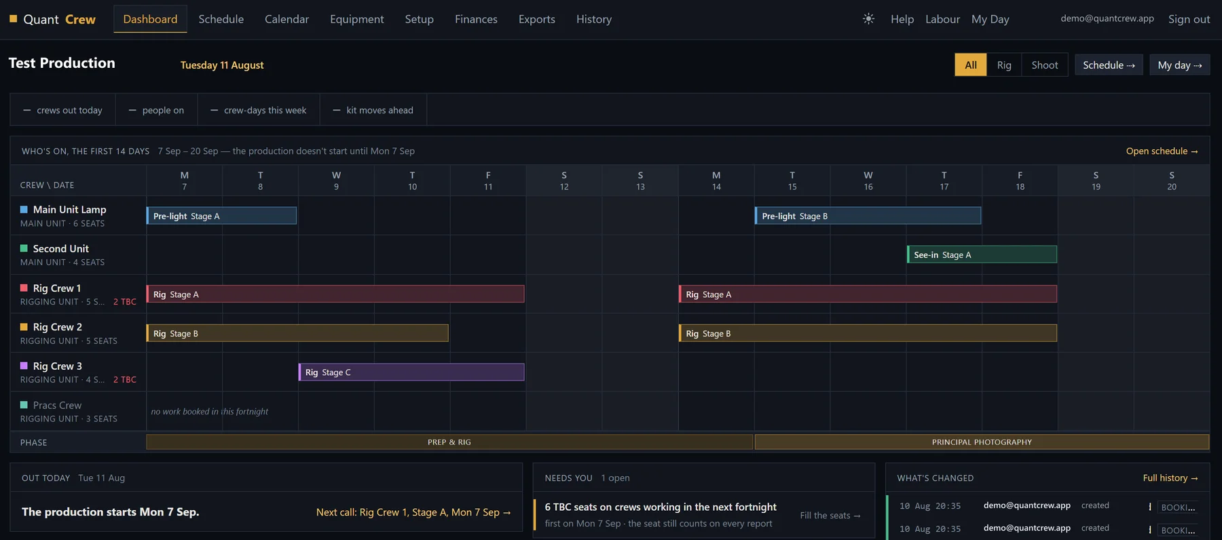Click the Tuesday 11 August date label
Viewport: 1222px width, 540px height.
(x=222, y=65)
